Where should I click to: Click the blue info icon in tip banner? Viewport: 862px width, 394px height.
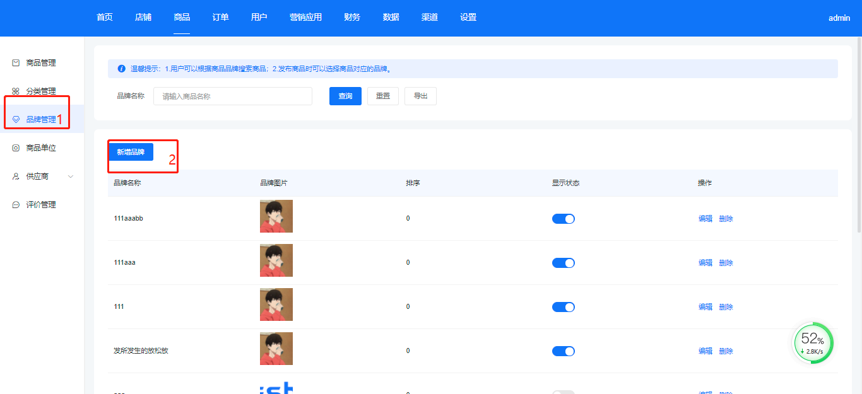click(122, 69)
